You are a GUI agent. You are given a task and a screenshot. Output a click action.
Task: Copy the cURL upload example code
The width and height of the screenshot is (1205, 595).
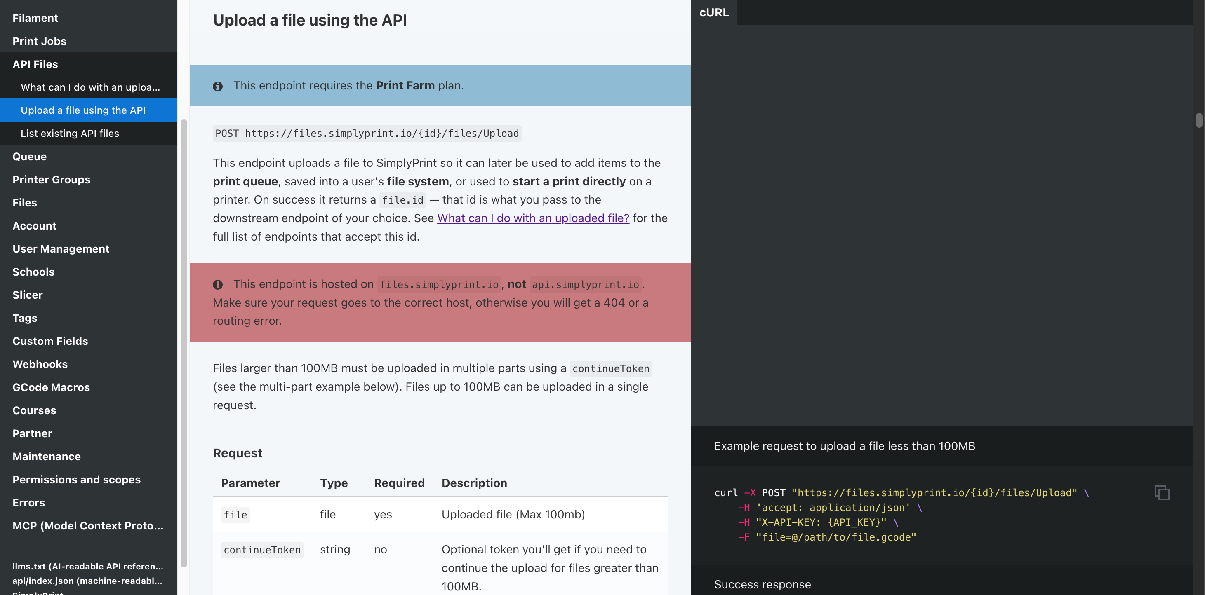click(1162, 493)
